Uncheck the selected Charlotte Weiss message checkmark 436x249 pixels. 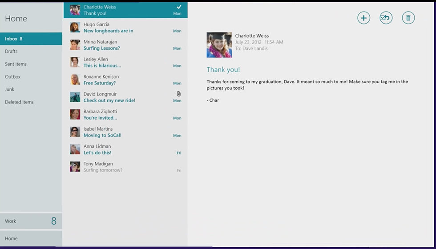click(x=179, y=7)
